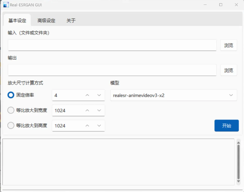Select the 基本设定 tab
This screenshot has height=192, width=244.
coord(17,21)
